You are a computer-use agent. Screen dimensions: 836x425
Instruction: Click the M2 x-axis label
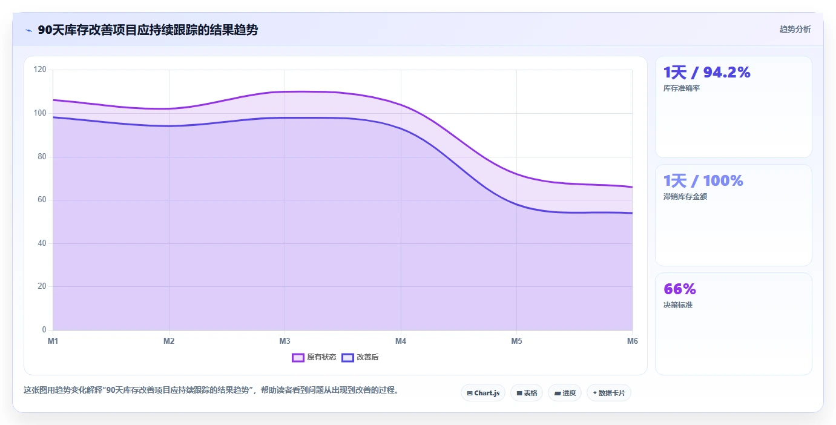coord(169,341)
